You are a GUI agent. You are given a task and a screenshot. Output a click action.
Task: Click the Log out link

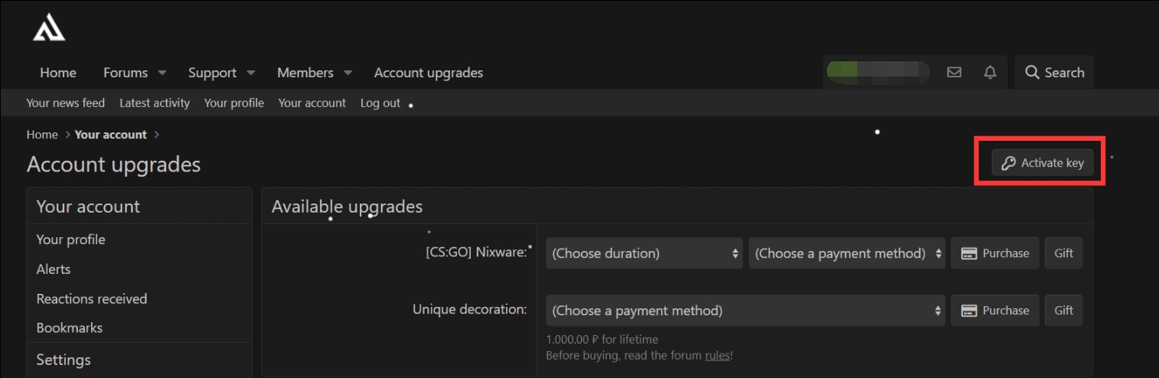click(x=380, y=103)
